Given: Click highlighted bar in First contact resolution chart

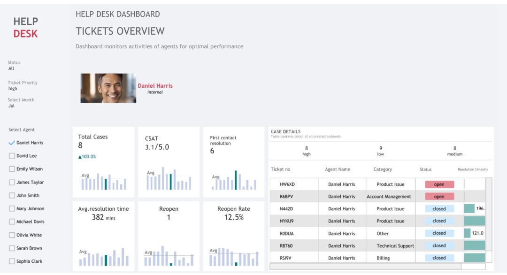Looking at the screenshot, I should pyautogui.click(x=236, y=180).
